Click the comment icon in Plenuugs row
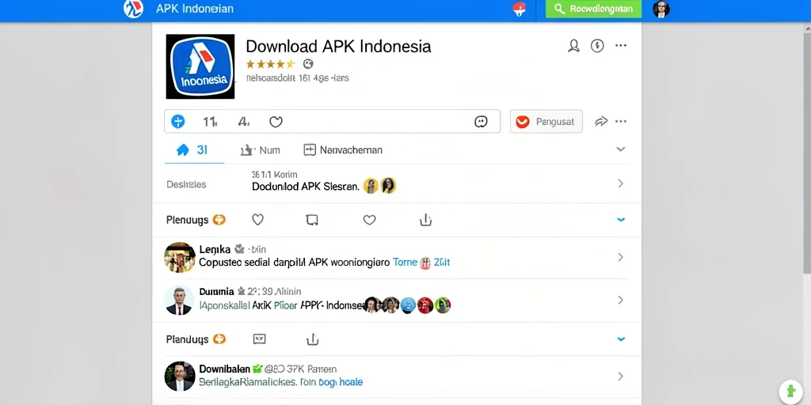811x405 pixels. click(x=312, y=221)
